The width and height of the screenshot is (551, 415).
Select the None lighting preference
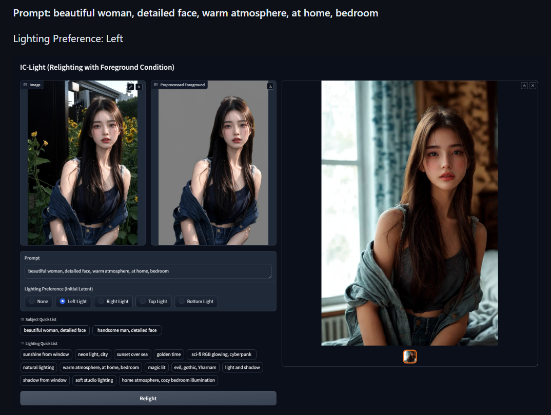tap(38, 302)
